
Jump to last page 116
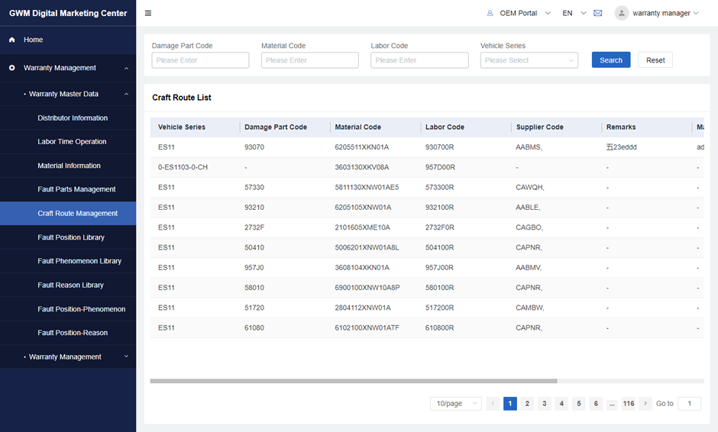click(x=629, y=403)
